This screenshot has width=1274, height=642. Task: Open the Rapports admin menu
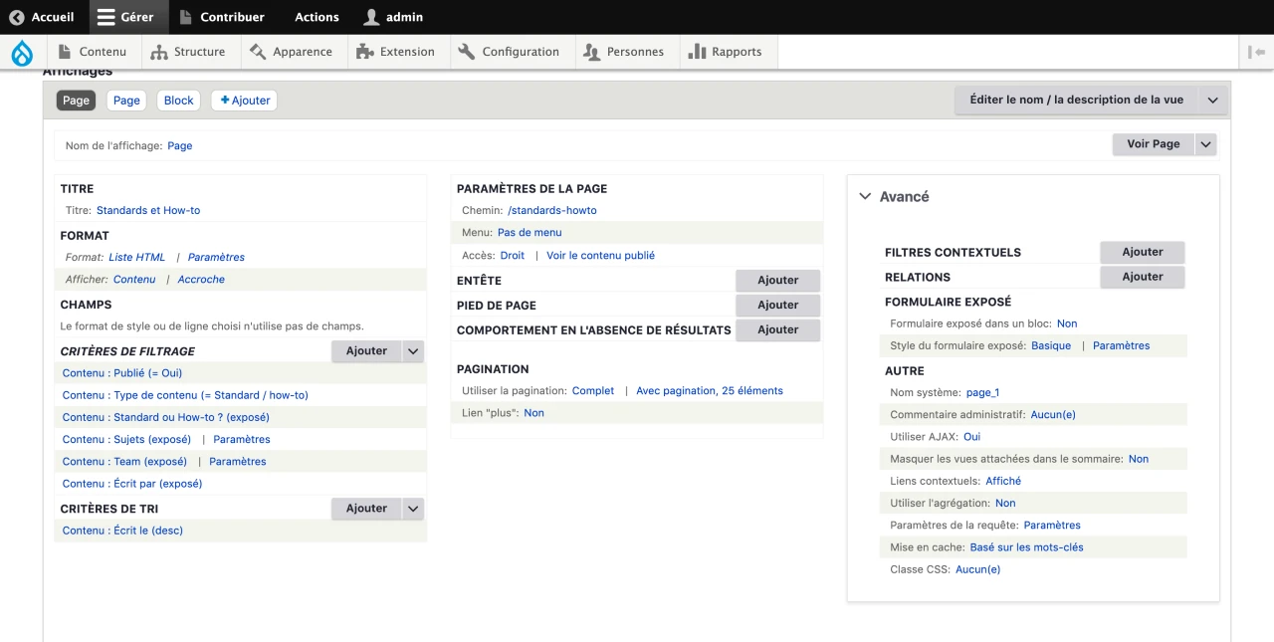tap(725, 52)
